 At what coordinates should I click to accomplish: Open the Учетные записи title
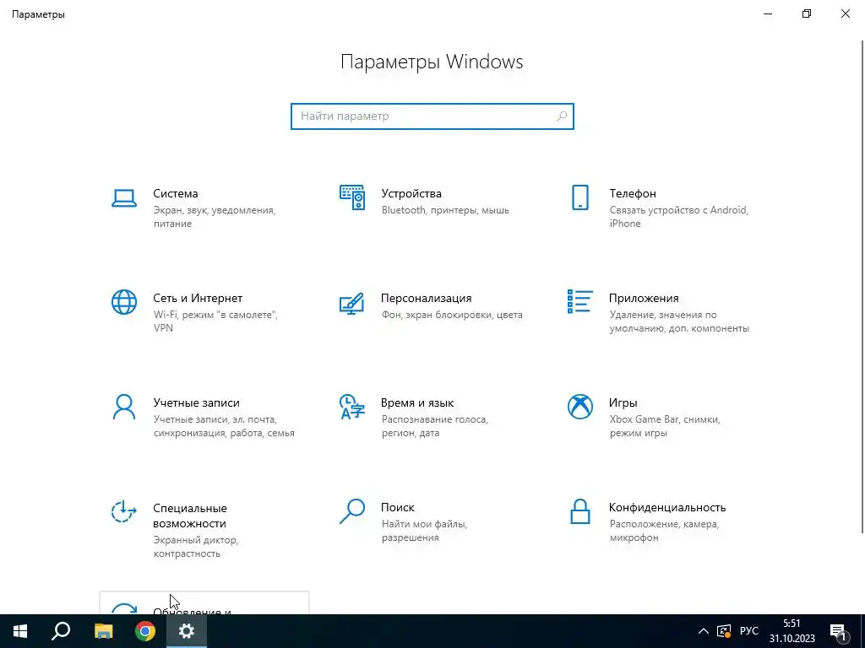(196, 402)
